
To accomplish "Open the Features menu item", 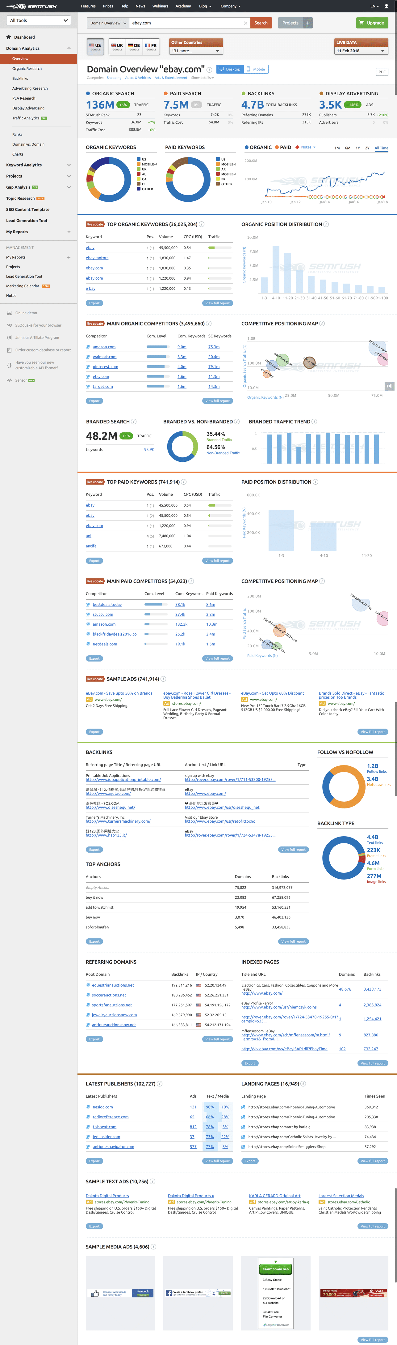I will pyautogui.click(x=88, y=6).
